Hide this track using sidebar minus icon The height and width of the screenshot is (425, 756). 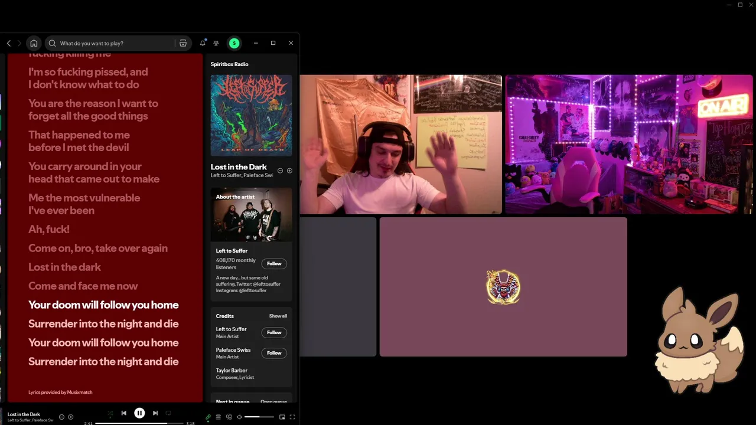281,171
